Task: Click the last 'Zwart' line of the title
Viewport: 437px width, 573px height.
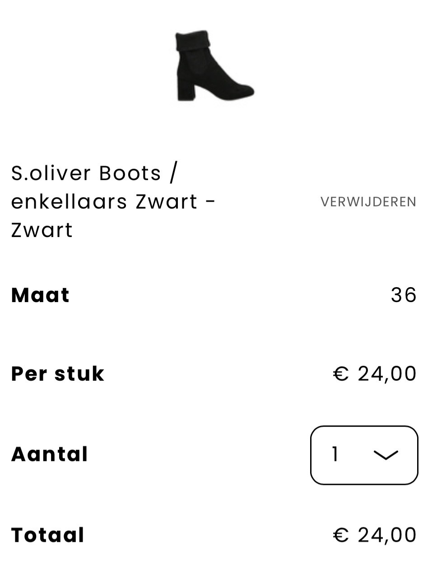Action: click(42, 230)
